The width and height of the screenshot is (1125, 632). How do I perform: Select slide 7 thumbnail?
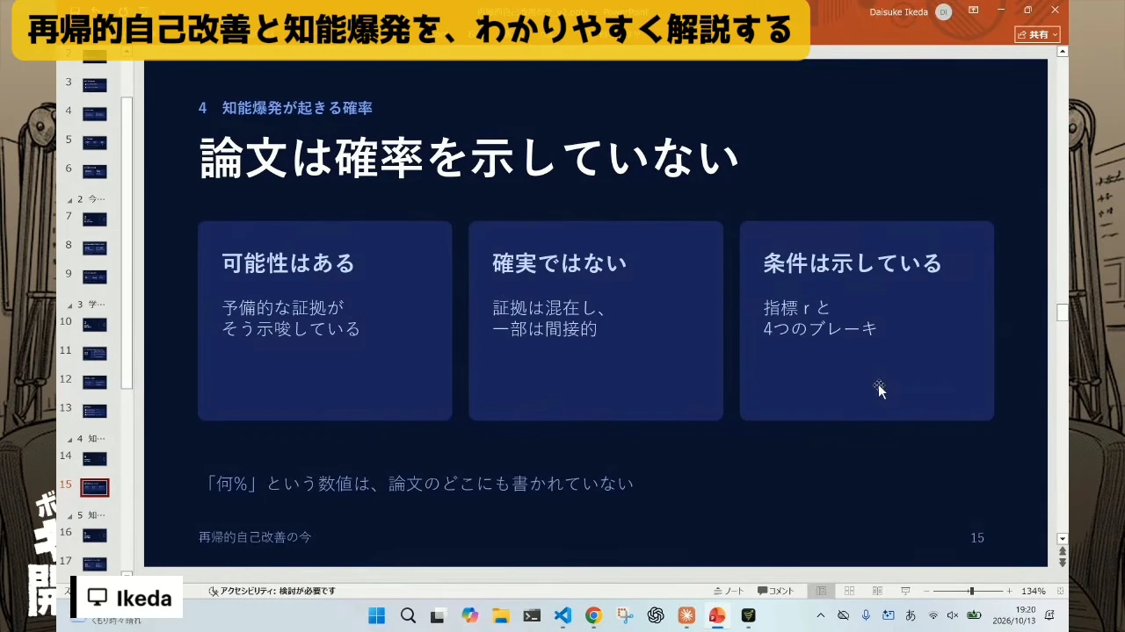[95, 219]
